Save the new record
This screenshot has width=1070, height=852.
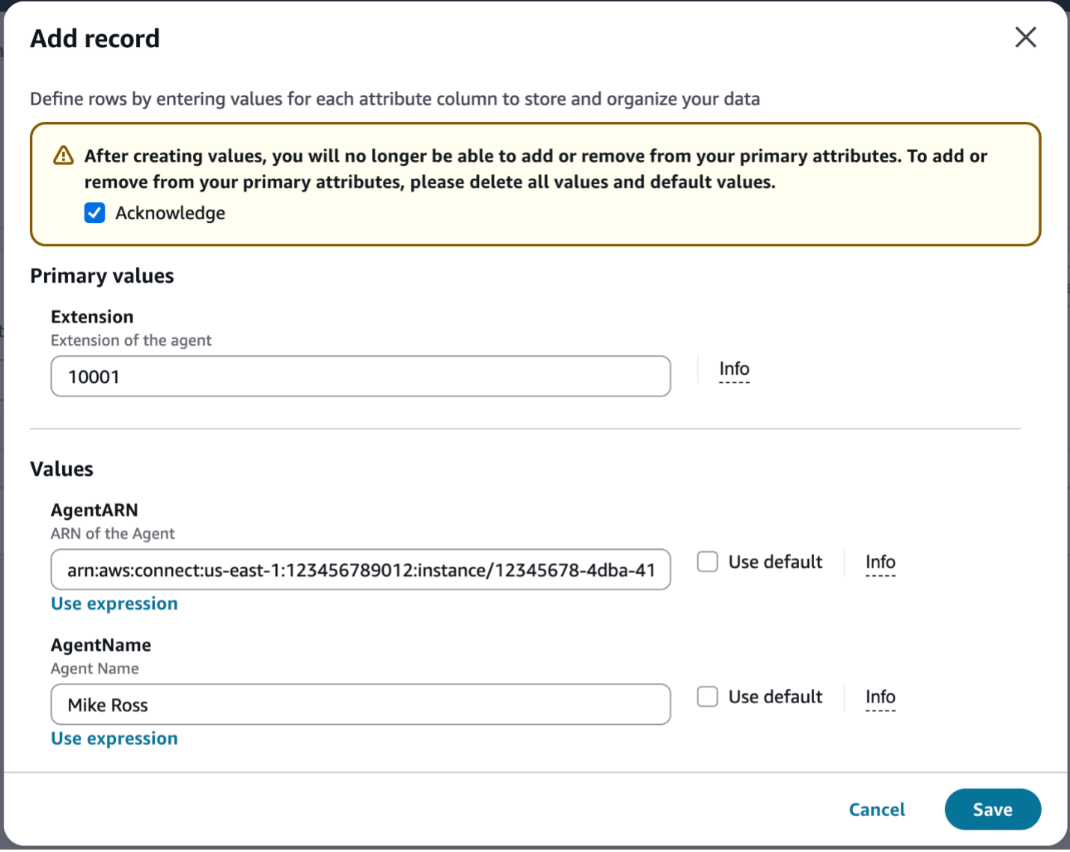tap(992, 809)
